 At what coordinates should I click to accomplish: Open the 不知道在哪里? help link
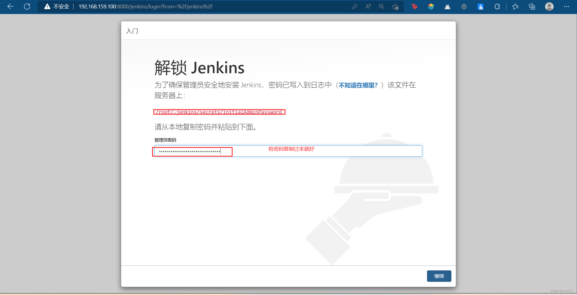(358, 85)
